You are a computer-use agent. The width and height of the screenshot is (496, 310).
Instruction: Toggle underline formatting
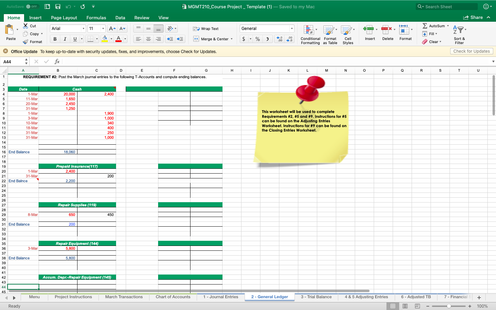(74, 39)
